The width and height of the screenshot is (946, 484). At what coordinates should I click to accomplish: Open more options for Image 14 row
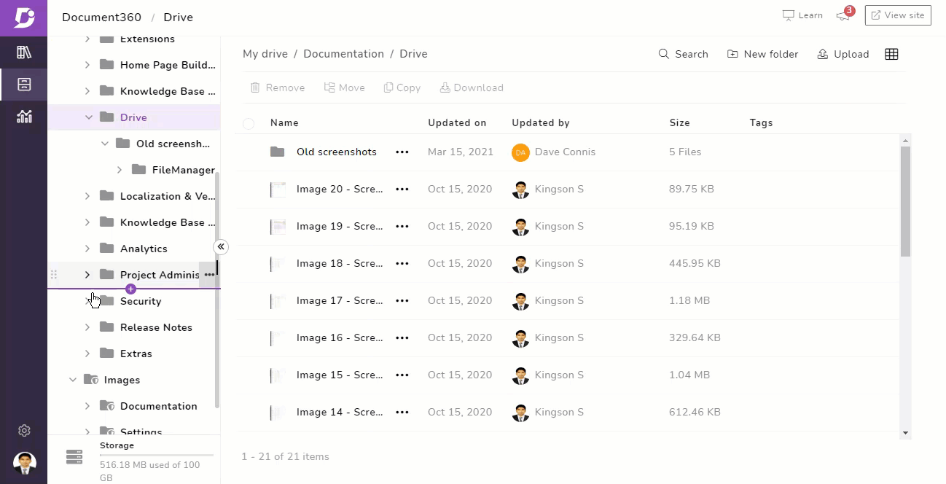pyautogui.click(x=402, y=412)
